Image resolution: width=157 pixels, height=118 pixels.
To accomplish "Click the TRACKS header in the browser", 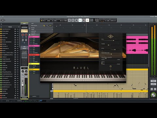I will (10, 27).
